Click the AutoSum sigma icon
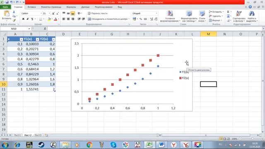The width and height of the screenshot is (265, 149). pos(228,12)
